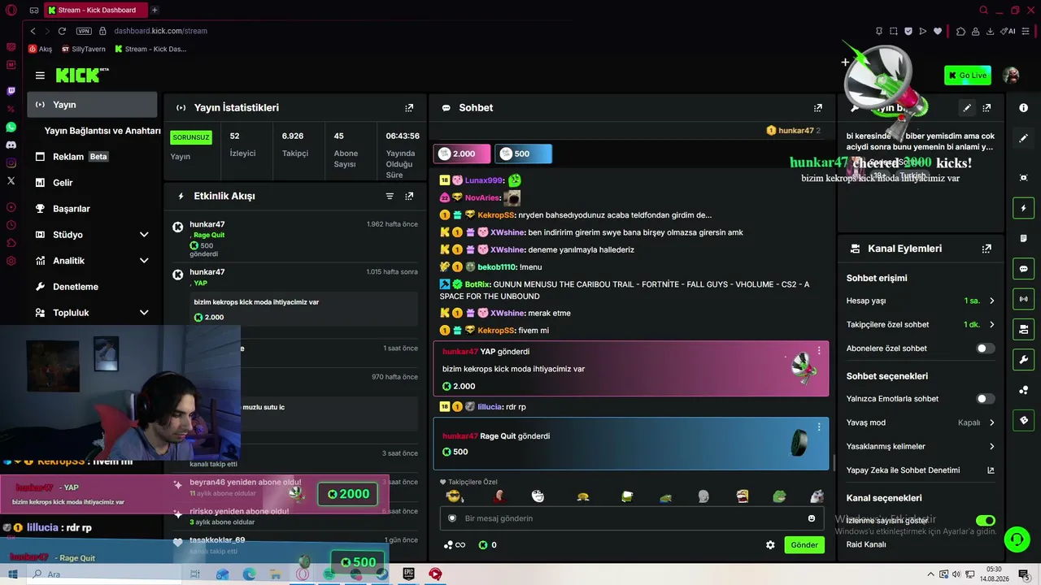Pop out the Sohbet chat panel

[818, 107]
